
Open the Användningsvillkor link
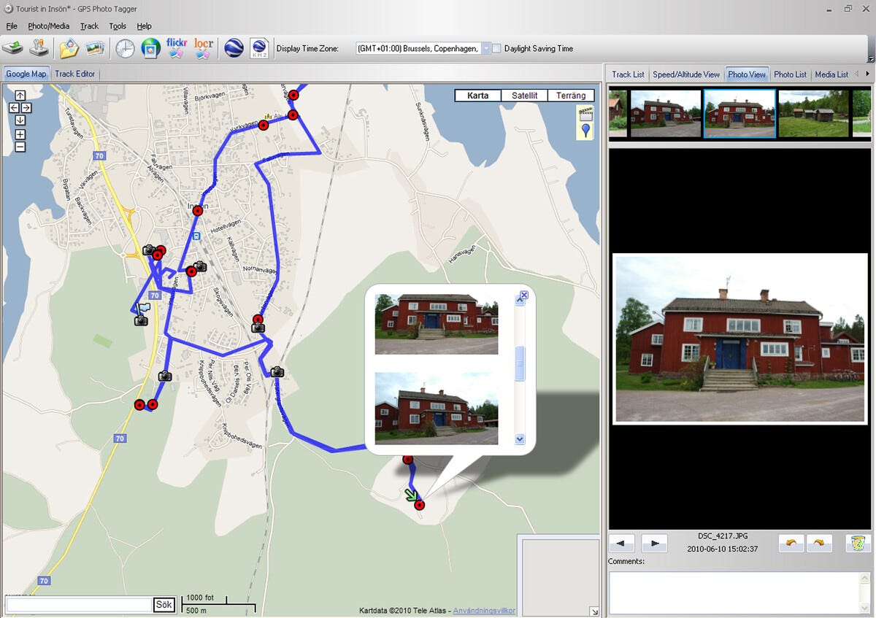(x=484, y=611)
